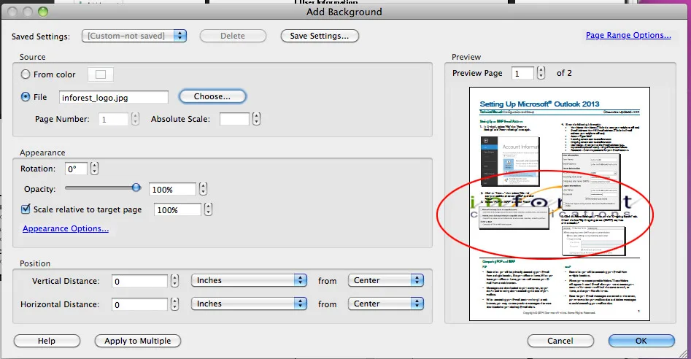Click the Save Settings... button
Image resolution: width=691 pixels, height=359 pixels.
click(x=320, y=36)
